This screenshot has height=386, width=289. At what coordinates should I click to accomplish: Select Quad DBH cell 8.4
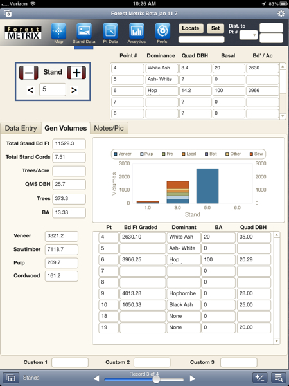(x=195, y=68)
